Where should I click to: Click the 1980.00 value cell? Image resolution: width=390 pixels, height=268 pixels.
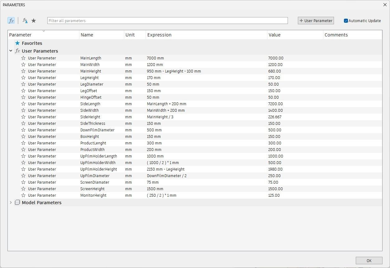[x=275, y=169]
